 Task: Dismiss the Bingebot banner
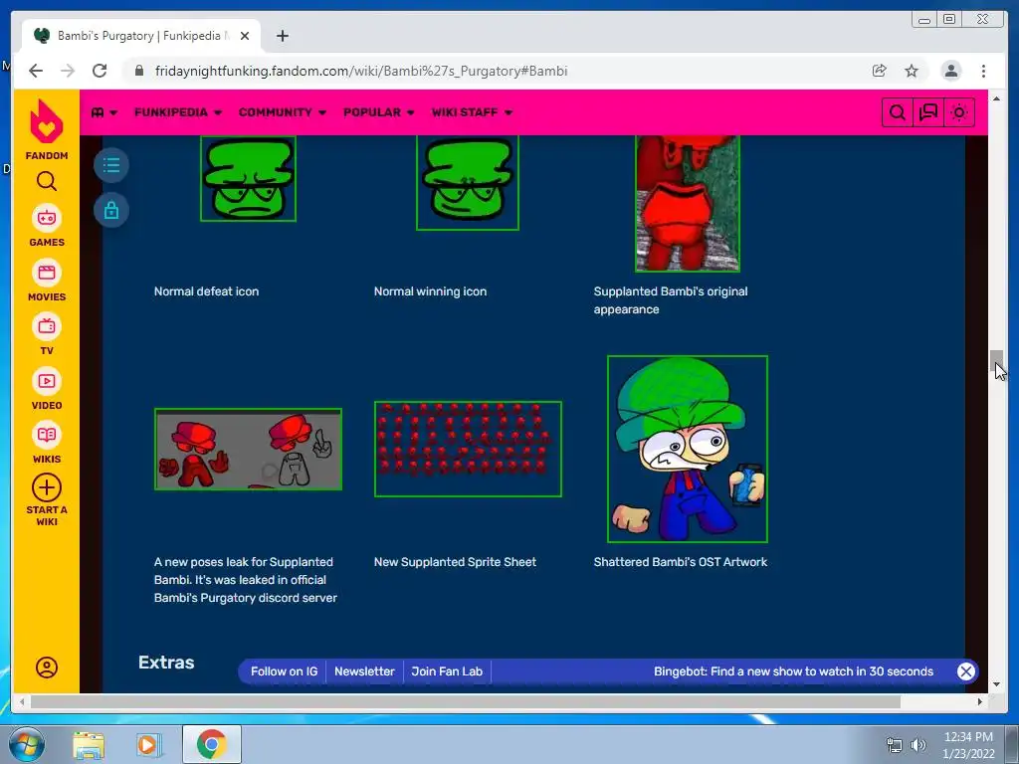coord(965,671)
